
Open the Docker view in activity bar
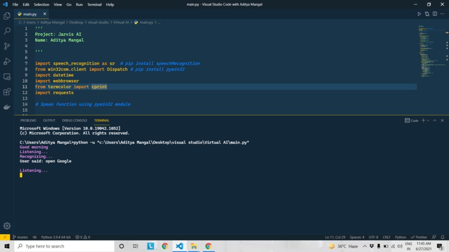pos(7,107)
